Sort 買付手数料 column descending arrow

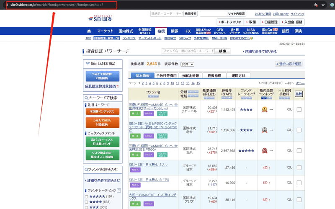coord(287,98)
